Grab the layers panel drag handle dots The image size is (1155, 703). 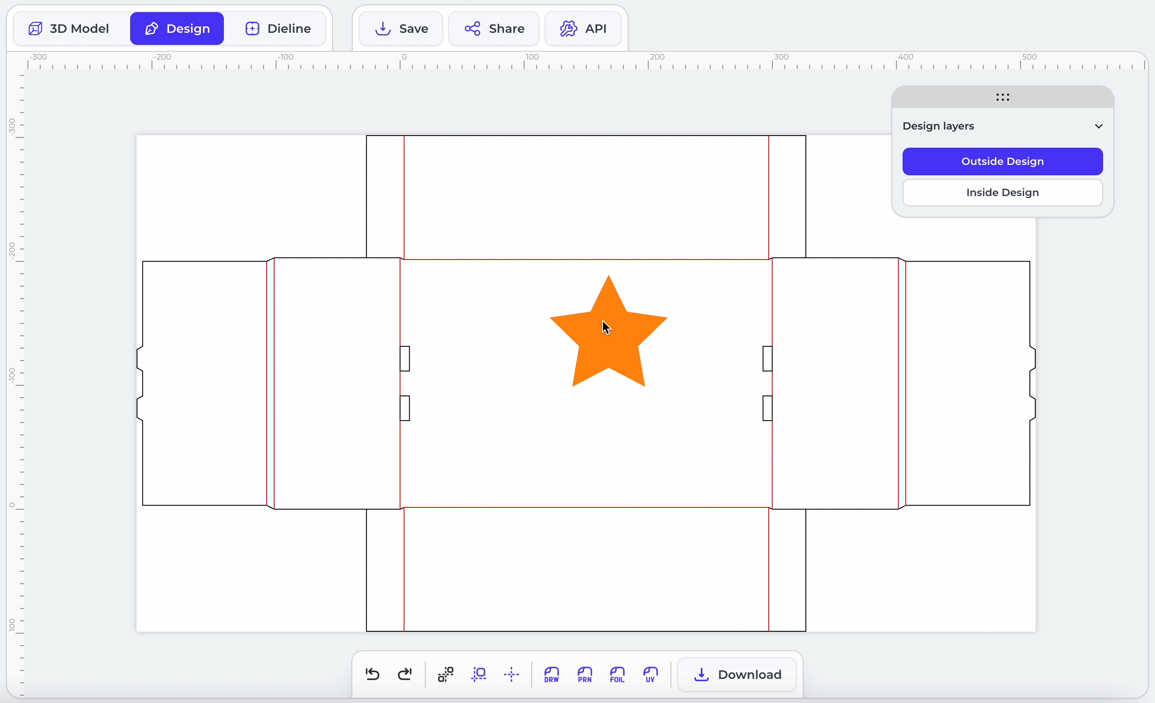(1002, 97)
